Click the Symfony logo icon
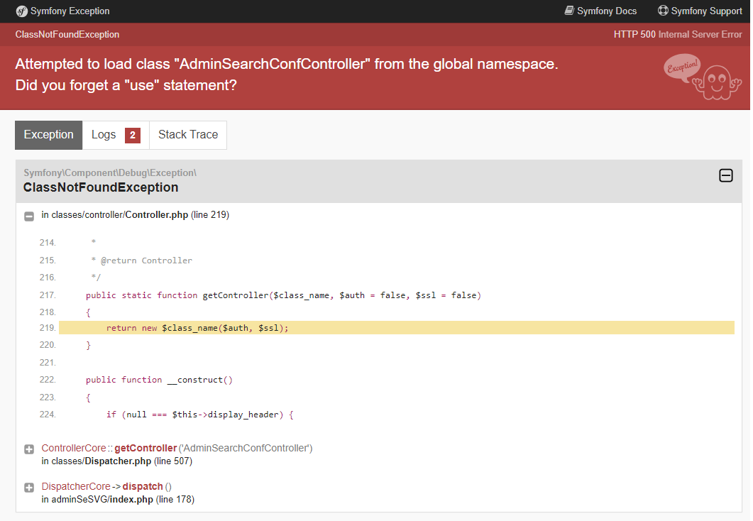Screen dimensions: 753x521 coord(21,11)
